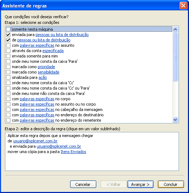Click the Cancelar button
This screenshot has height=193, width=189.
coord(83,184)
